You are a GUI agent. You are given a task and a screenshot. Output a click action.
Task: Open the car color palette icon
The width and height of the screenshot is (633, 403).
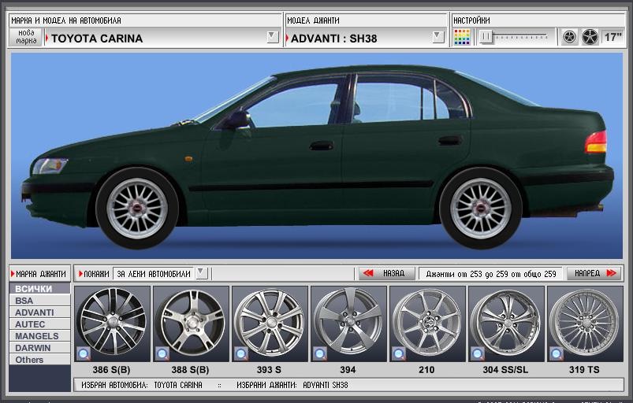(462, 37)
